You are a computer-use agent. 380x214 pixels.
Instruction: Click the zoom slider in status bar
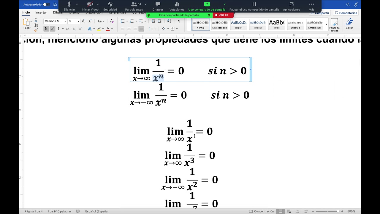tap(328, 211)
